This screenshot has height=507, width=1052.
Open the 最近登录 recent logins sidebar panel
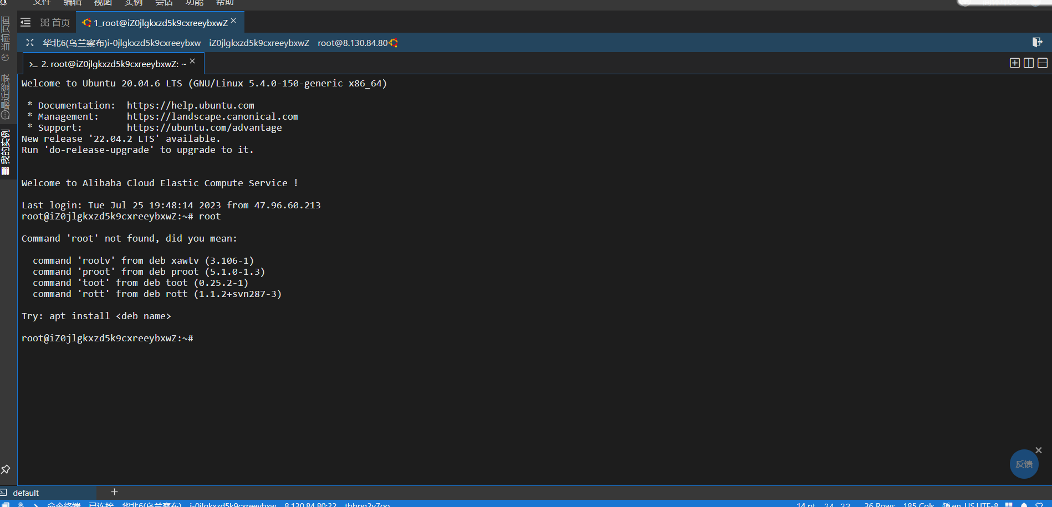coord(6,97)
